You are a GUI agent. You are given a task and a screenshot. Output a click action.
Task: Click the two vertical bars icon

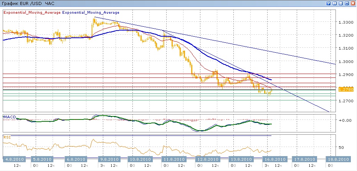(x=334, y=3)
